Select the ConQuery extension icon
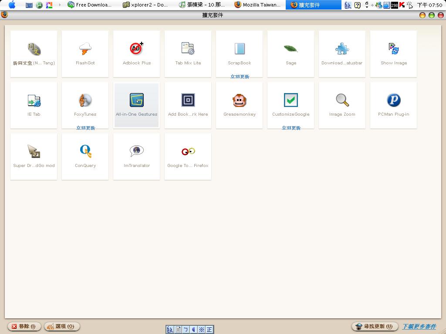This screenshot has width=446, height=334. point(86,151)
